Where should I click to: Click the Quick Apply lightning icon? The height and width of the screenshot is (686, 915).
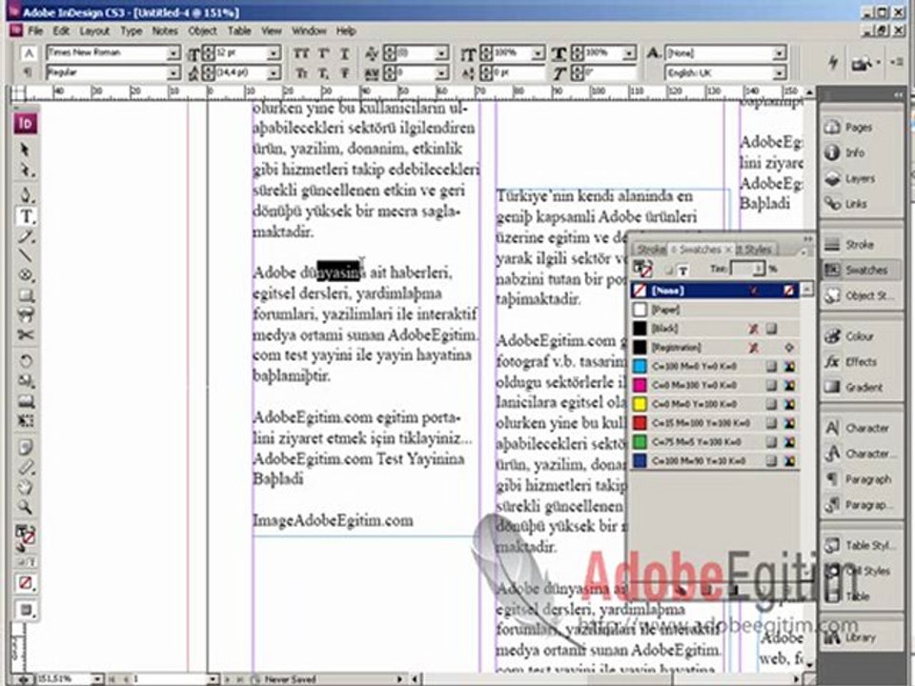pos(833,62)
